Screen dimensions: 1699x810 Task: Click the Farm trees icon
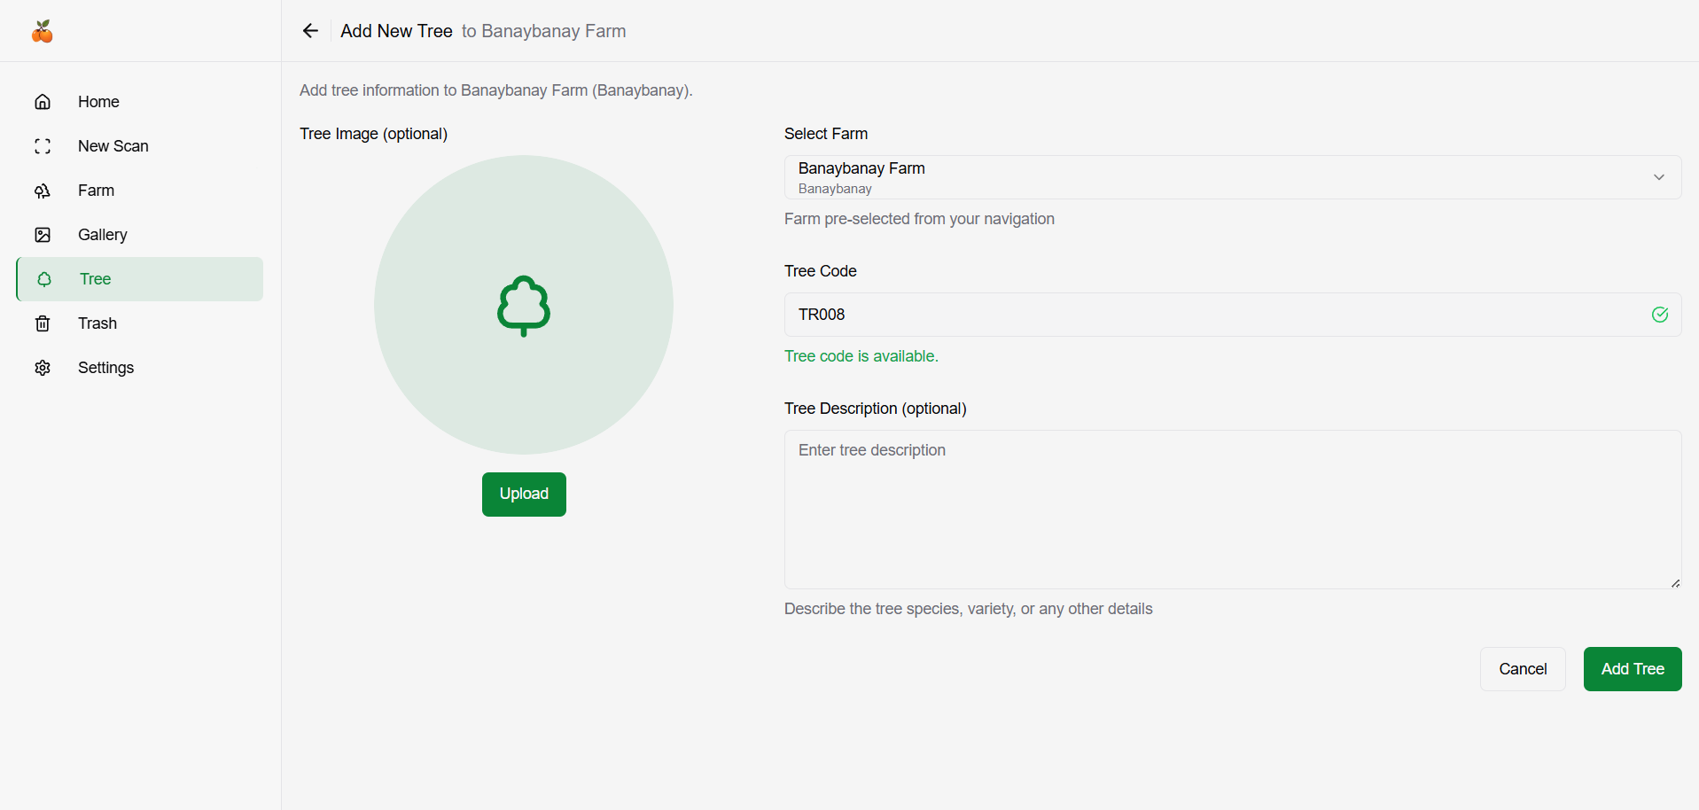[x=43, y=191]
